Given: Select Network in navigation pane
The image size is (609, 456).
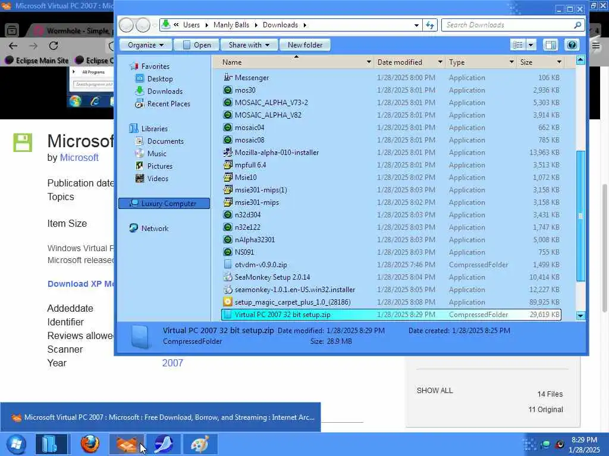Looking at the screenshot, I should [155, 229].
